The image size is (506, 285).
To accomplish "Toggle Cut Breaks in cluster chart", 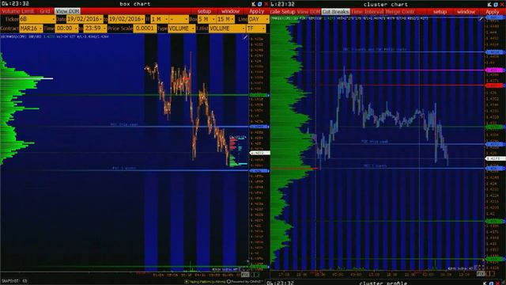I will 335,12.
